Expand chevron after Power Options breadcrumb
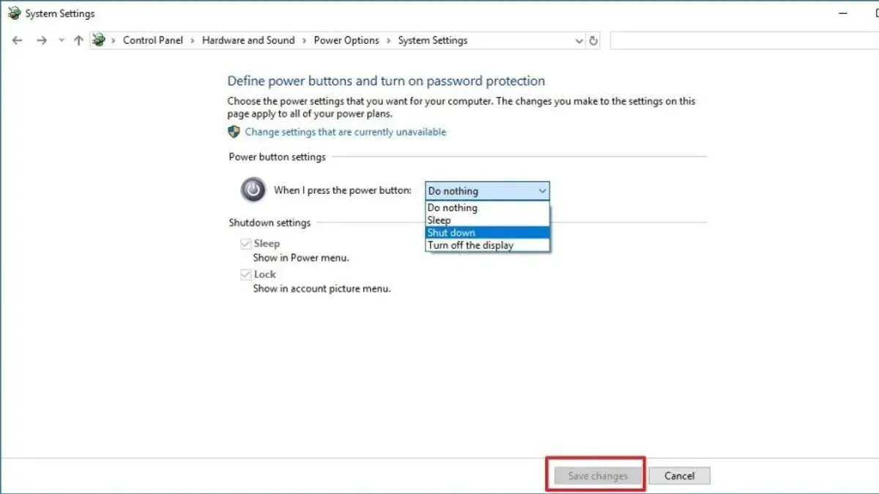Image resolution: width=879 pixels, height=494 pixels. [389, 41]
